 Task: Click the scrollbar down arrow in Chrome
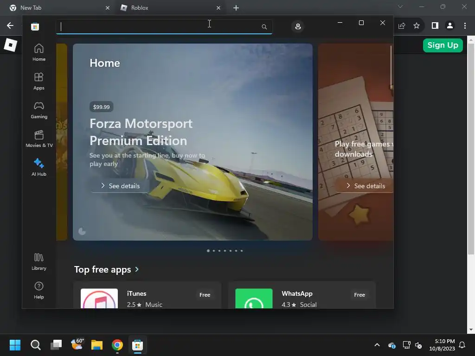click(x=471, y=330)
